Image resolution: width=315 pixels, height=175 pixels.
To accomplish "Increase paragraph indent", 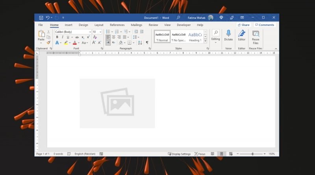I will [x=142, y=32].
